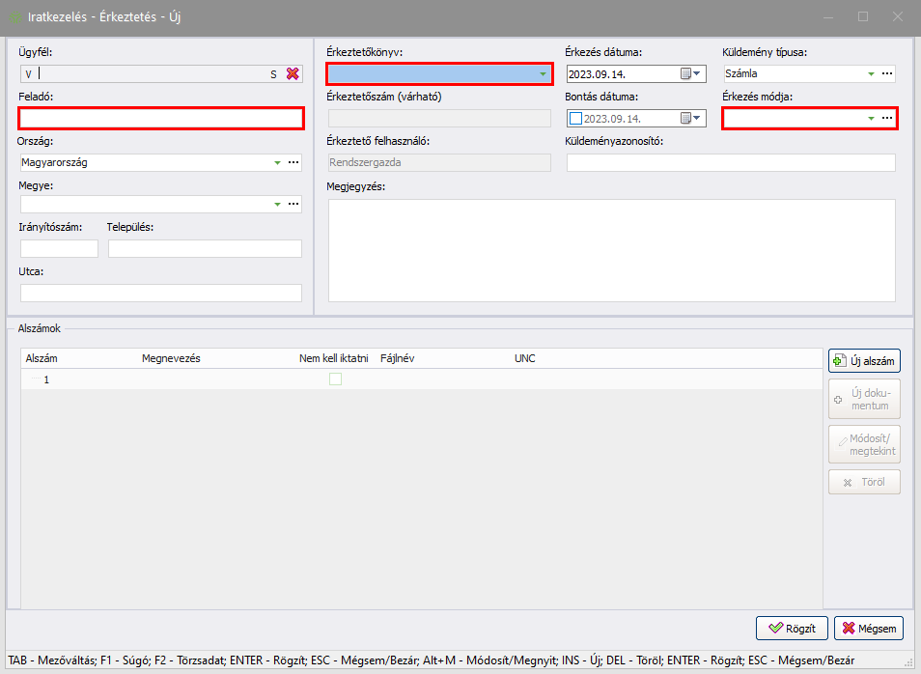Viewport: 921px width, 674px height.
Task: Click ellipsis button next to Küldemény típusa
Action: [887, 73]
